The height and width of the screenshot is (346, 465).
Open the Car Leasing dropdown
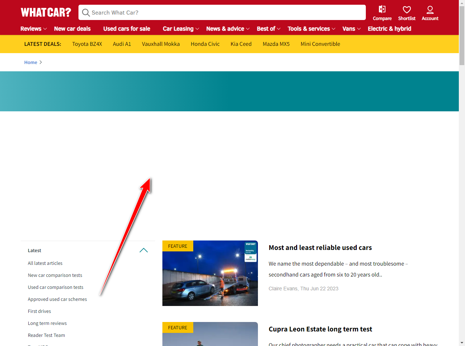point(178,29)
